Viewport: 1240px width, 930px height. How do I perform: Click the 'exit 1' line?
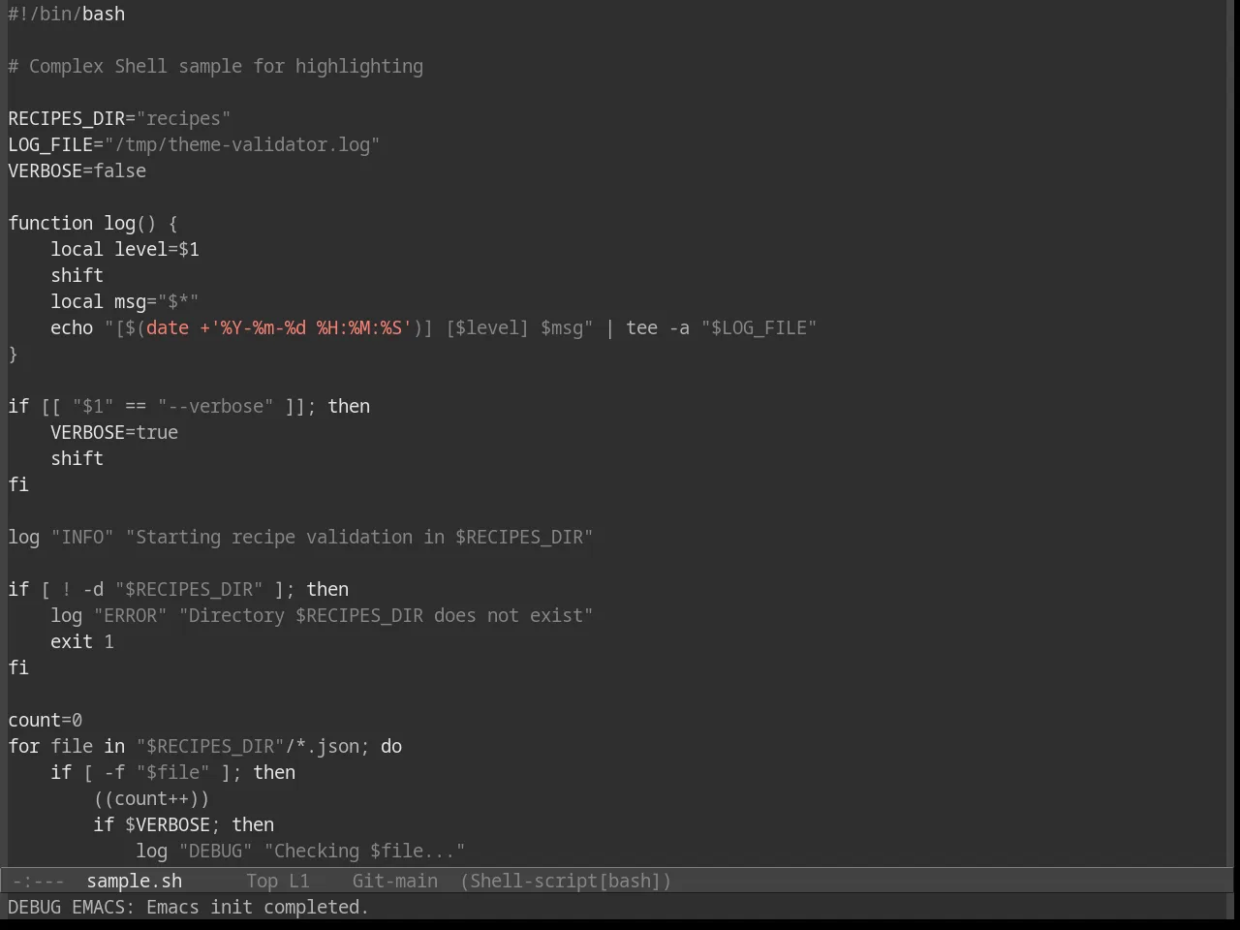pyautogui.click(x=82, y=642)
